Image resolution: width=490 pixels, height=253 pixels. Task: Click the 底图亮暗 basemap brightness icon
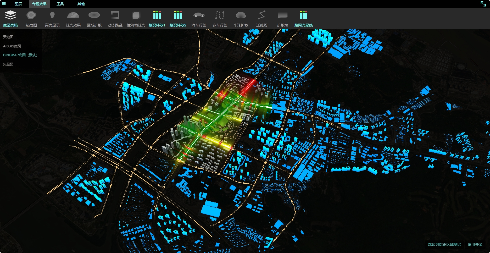[10, 16]
